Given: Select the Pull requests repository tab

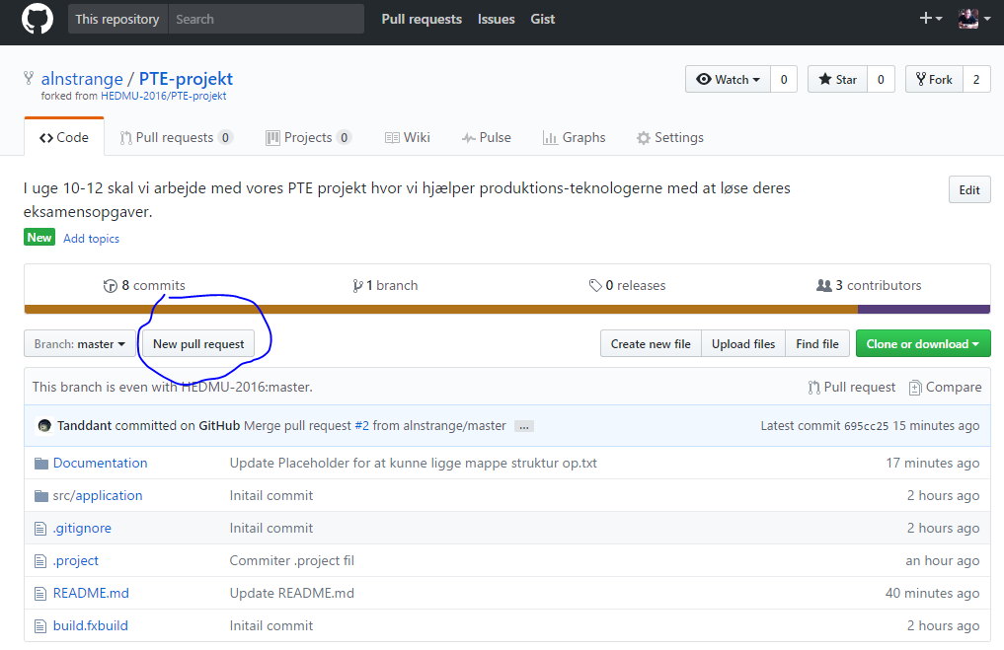Looking at the screenshot, I should [x=176, y=137].
